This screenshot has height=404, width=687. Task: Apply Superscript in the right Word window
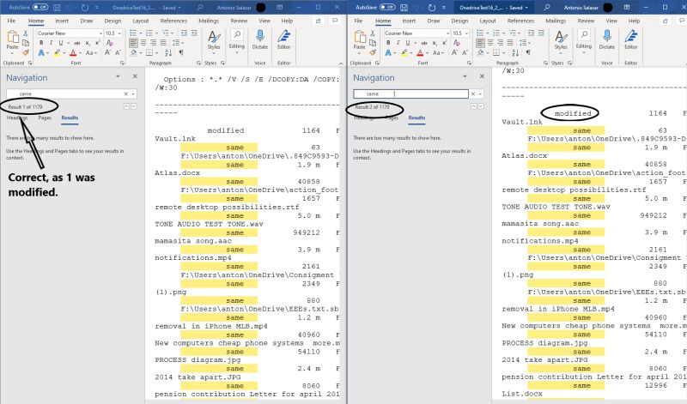point(444,43)
